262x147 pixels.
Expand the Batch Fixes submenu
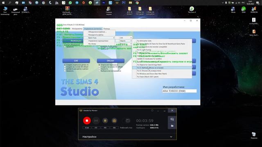coord(99,38)
